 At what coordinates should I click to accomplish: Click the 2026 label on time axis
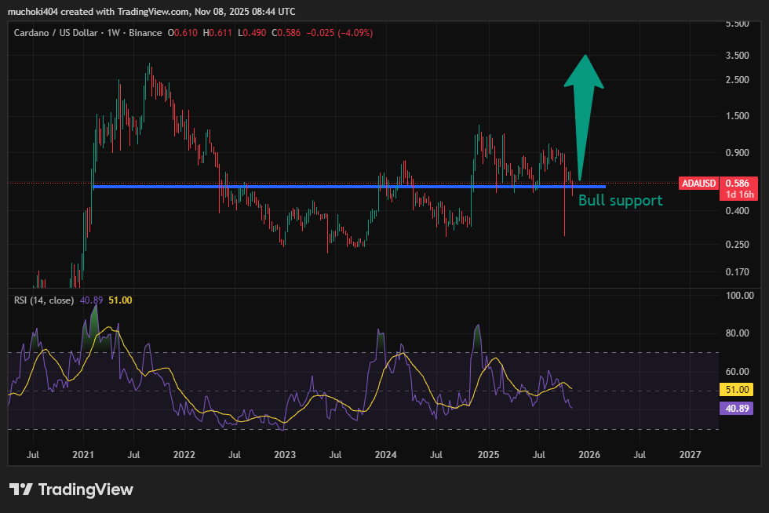coord(589,454)
